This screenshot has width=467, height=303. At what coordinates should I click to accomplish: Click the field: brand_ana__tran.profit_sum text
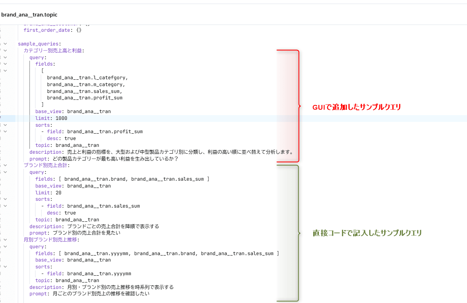(95, 131)
